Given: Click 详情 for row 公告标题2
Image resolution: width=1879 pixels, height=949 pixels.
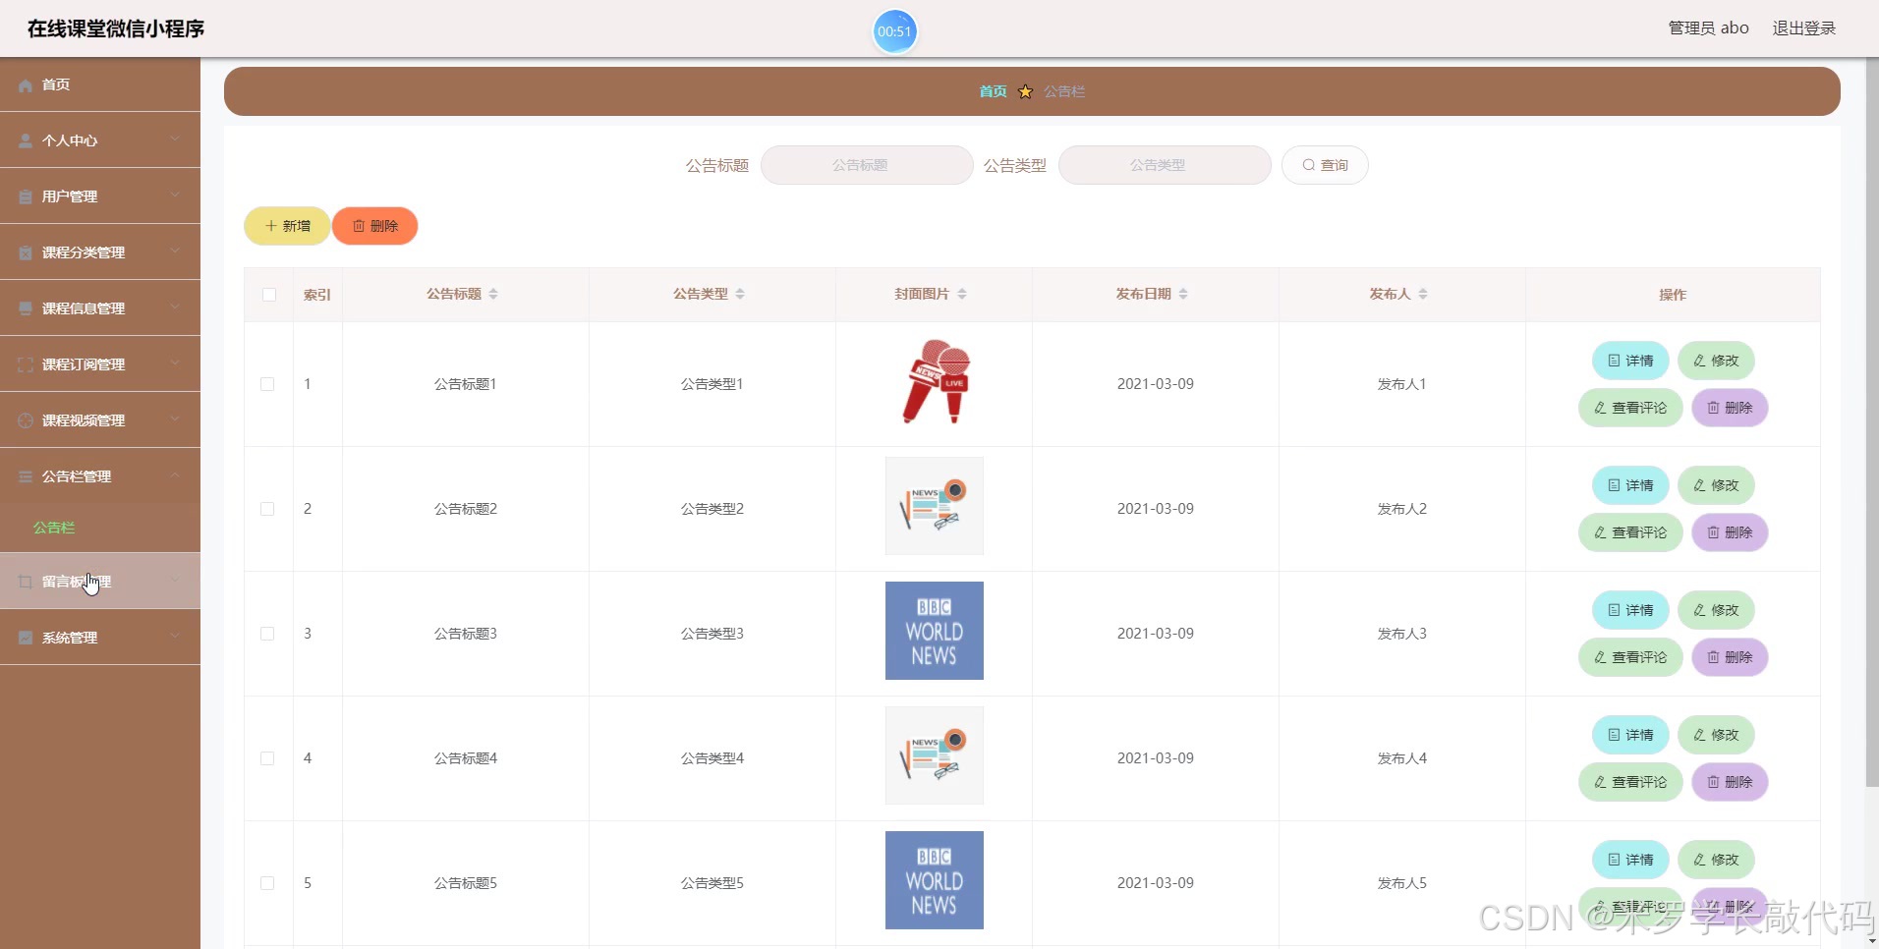Looking at the screenshot, I should [1628, 484].
